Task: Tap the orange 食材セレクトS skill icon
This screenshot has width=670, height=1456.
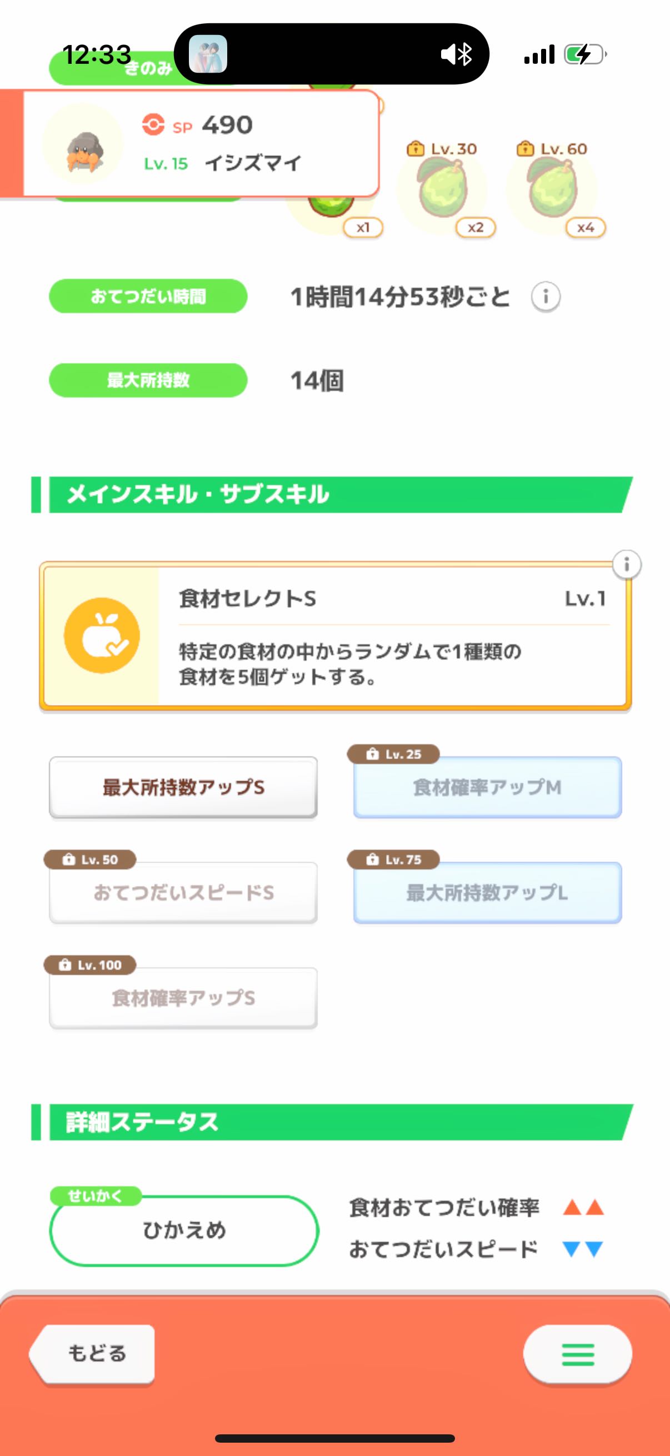Action: click(x=102, y=635)
